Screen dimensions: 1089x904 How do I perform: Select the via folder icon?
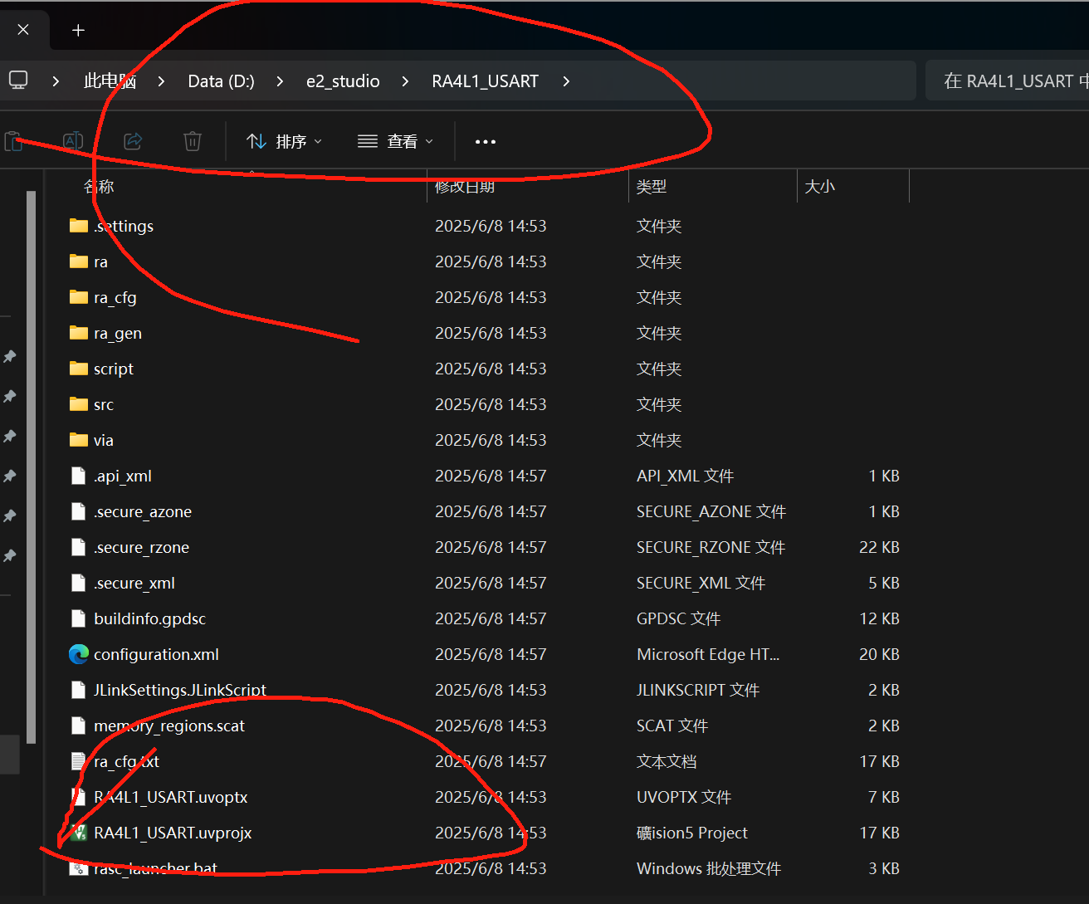[x=79, y=440]
